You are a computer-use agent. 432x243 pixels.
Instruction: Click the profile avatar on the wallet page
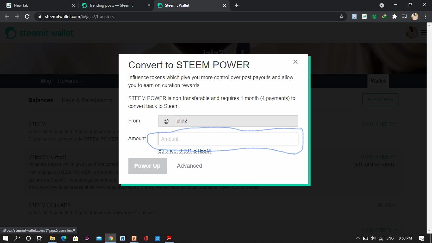(411, 32)
